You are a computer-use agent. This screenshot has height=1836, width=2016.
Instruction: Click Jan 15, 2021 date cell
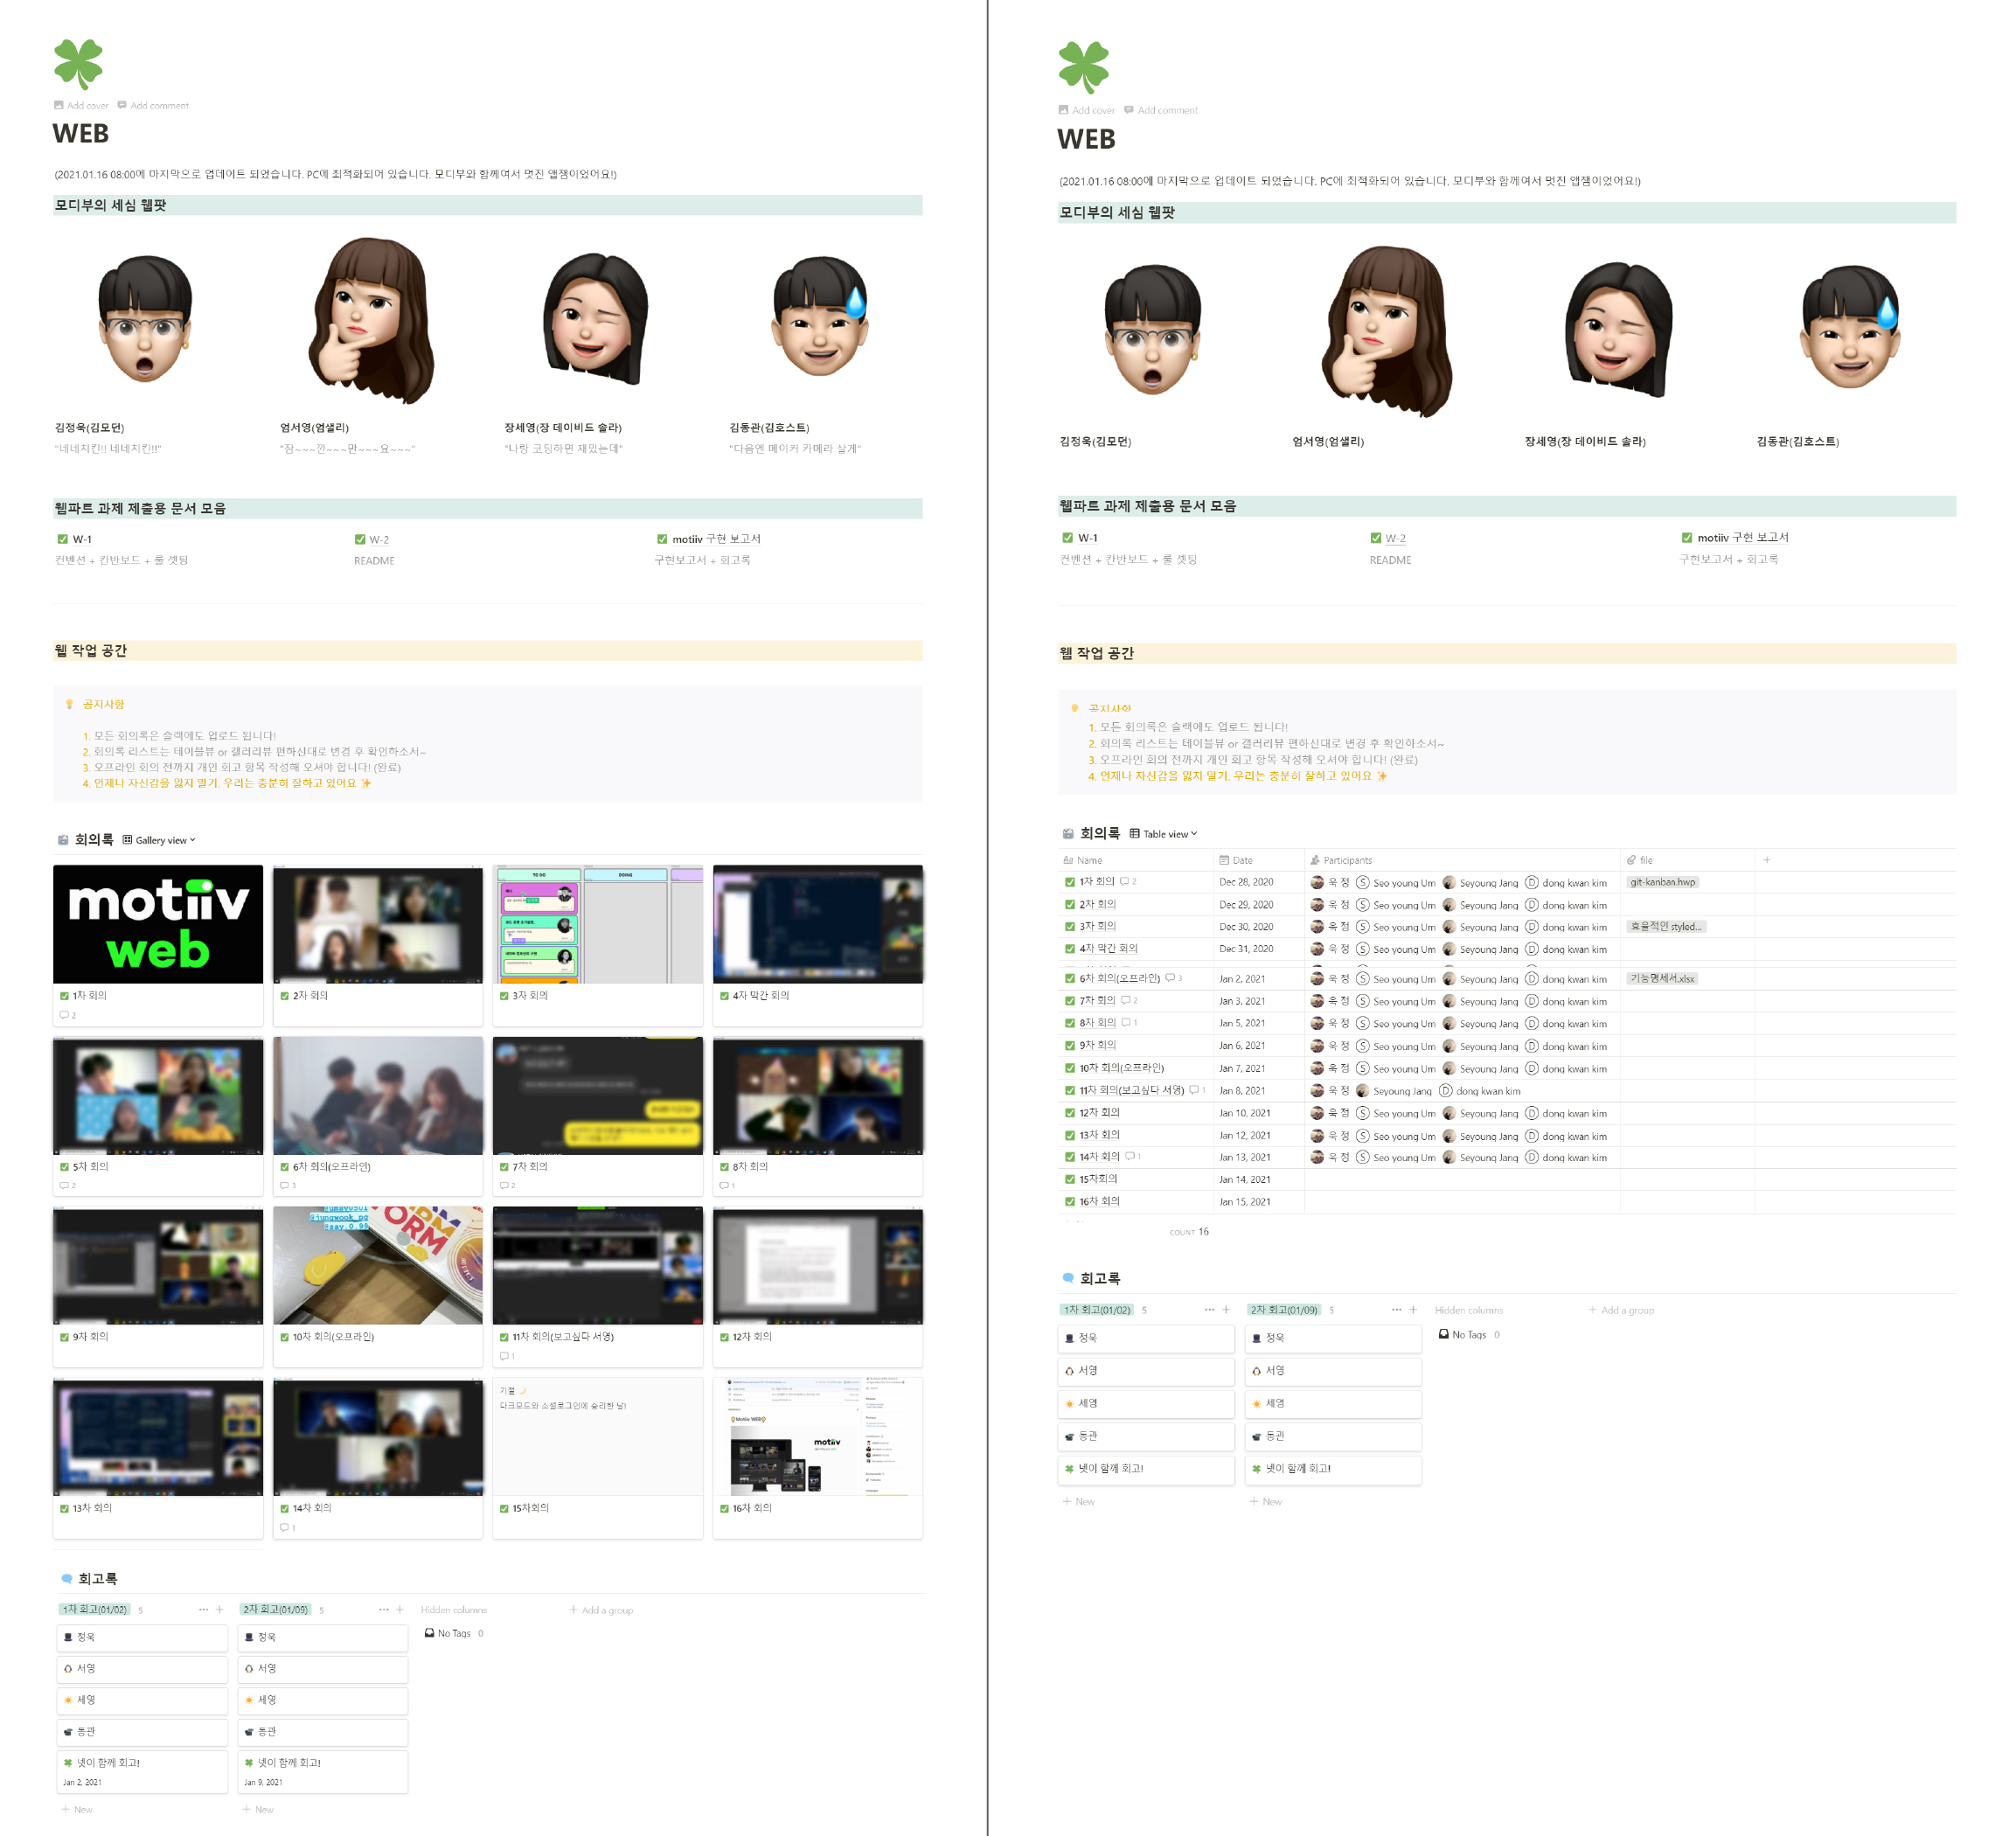coord(1245,1202)
